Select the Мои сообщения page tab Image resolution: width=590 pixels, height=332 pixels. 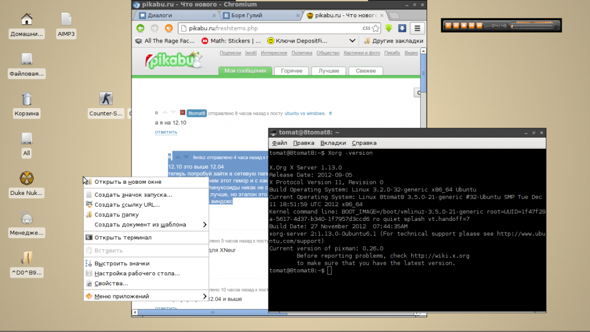click(x=245, y=71)
